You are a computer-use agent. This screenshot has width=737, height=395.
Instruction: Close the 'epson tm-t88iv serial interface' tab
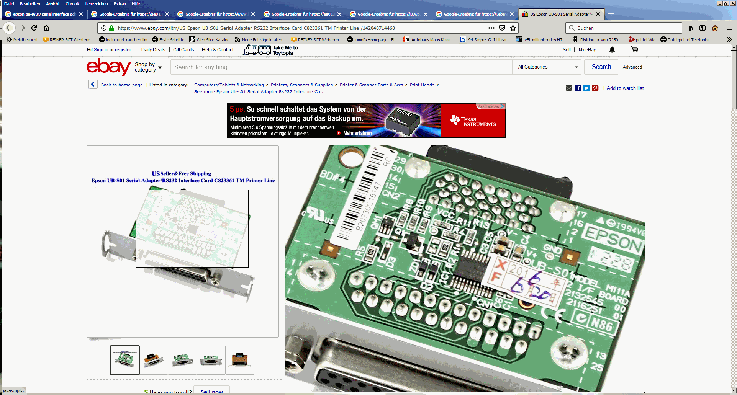coord(81,14)
